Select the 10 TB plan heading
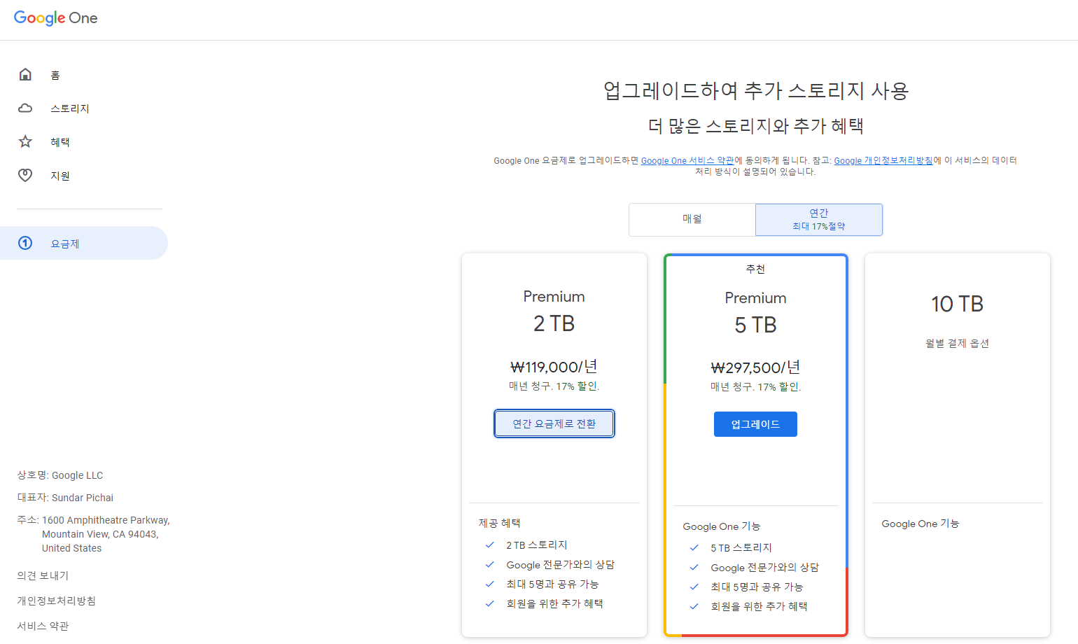 click(958, 304)
